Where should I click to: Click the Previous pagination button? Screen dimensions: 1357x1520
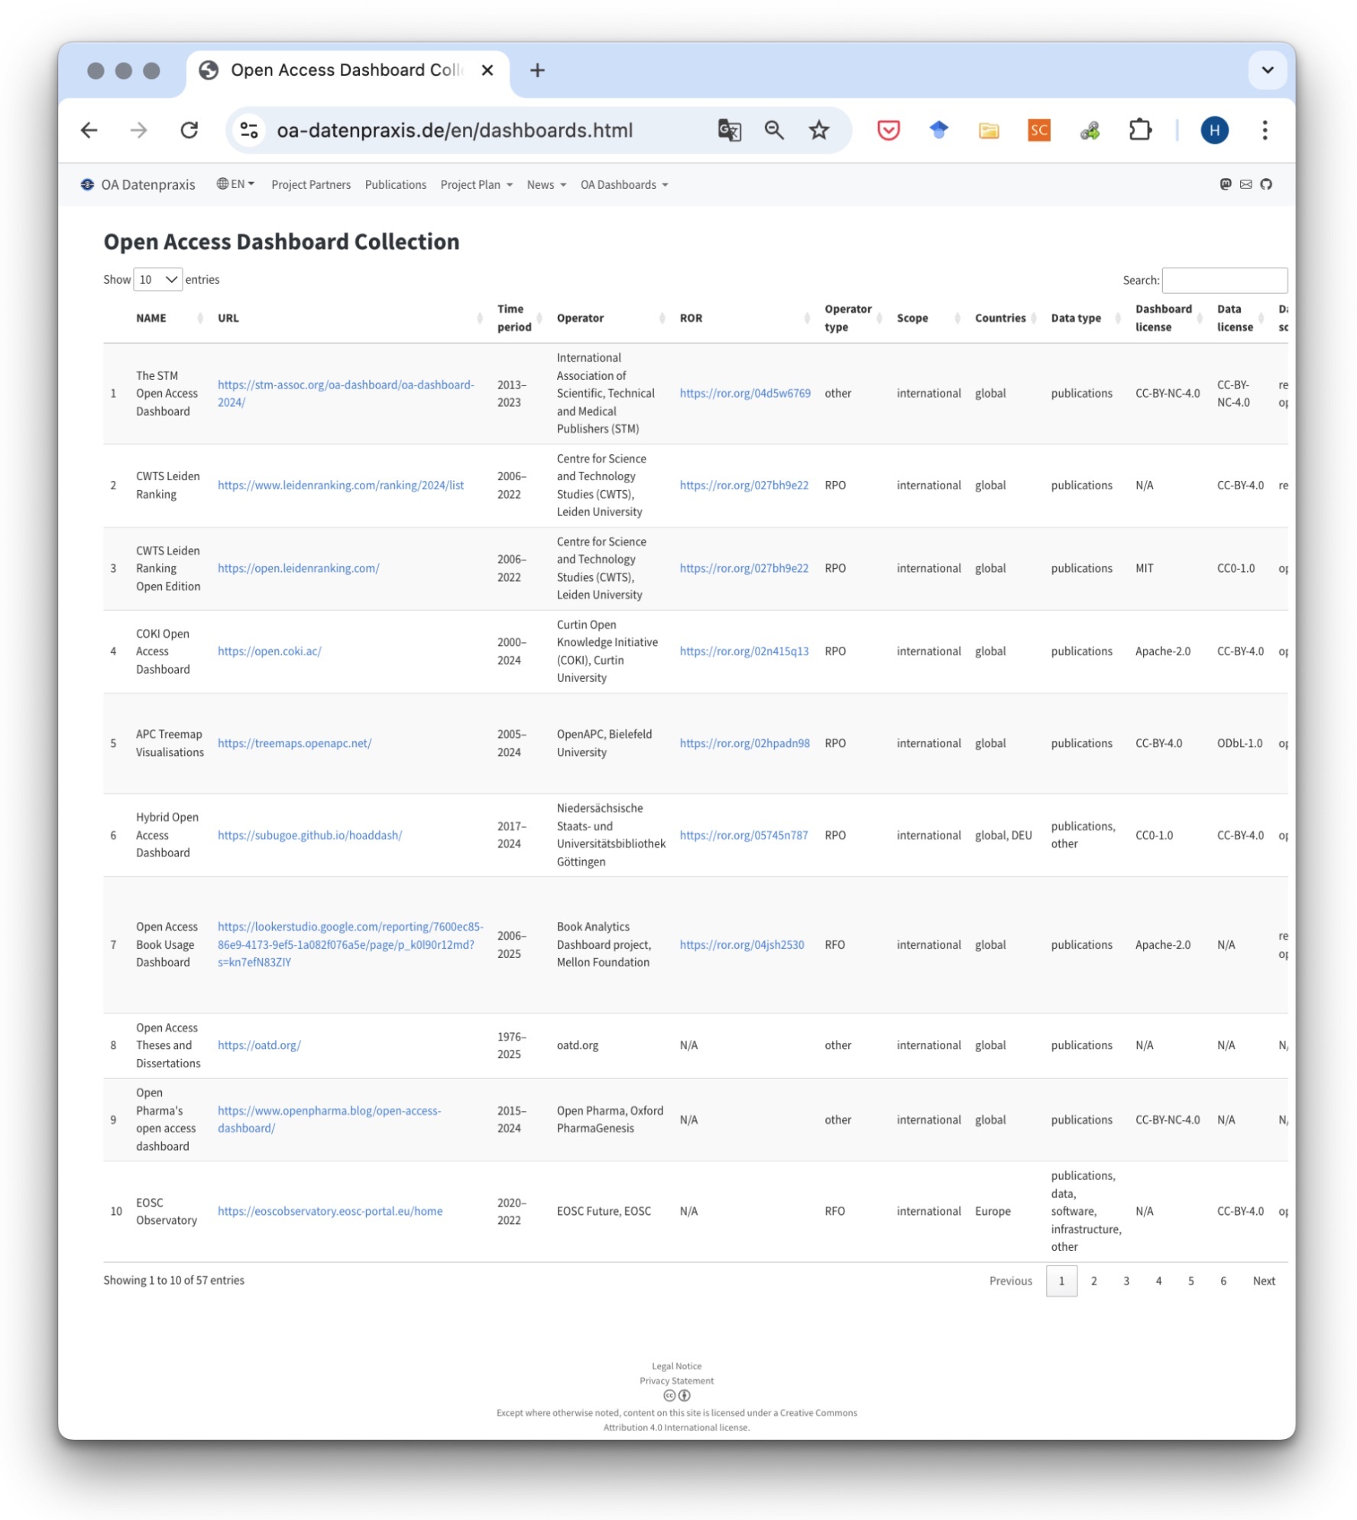click(1010, 1281)
